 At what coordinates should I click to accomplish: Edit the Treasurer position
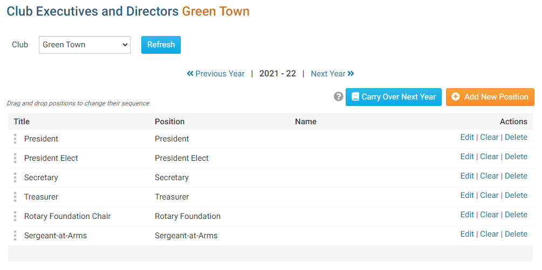click(466, 195)
